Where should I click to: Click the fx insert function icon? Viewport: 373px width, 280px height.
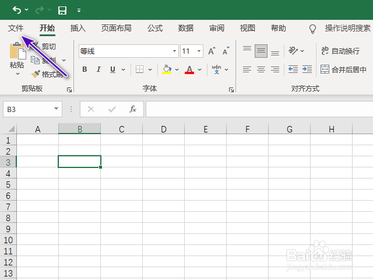tap(133, 109)
